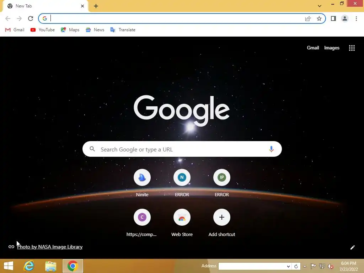Image resolution: width=364 pixels, height=273 pixels.
Task: Go back with the browser back arrow
Action: tap(8, 18)
